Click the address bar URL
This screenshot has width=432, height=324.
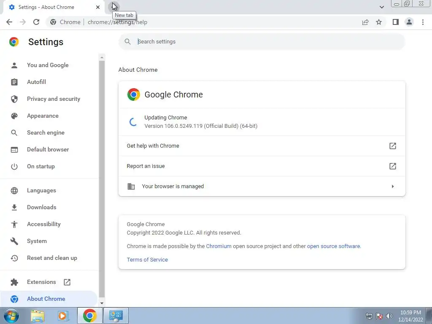pyautogui.click(x=117, y=22)
